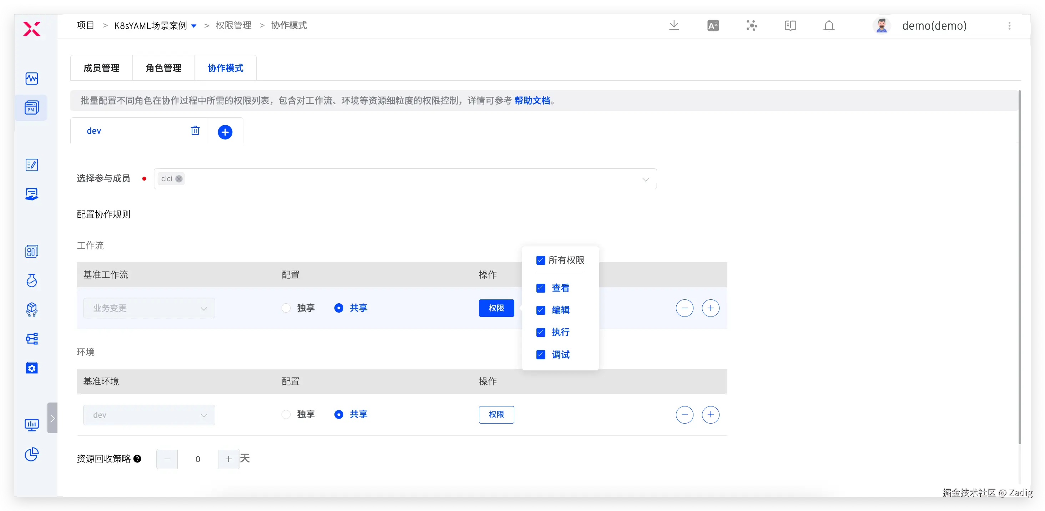Screen dimensions: 1045x511
Task: Open the 帮助文档 link
Action: [x=532, y=100]
